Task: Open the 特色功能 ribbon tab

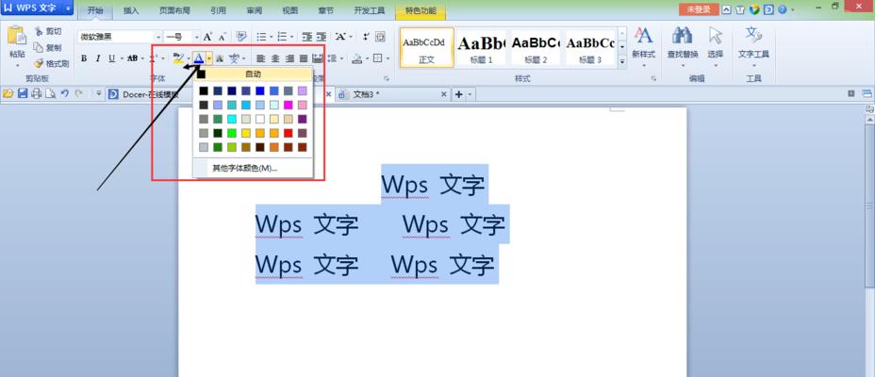Action: coord(421,10)
